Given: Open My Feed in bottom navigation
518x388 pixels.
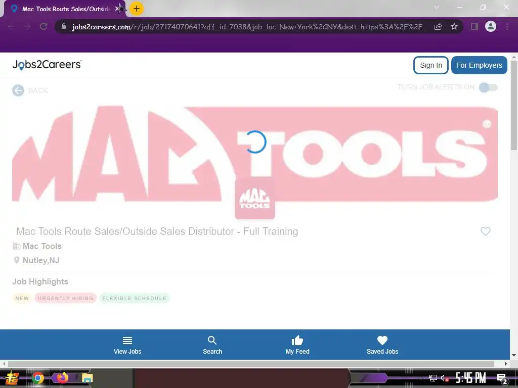Looking at the screenshot, I should pos(297,345).
